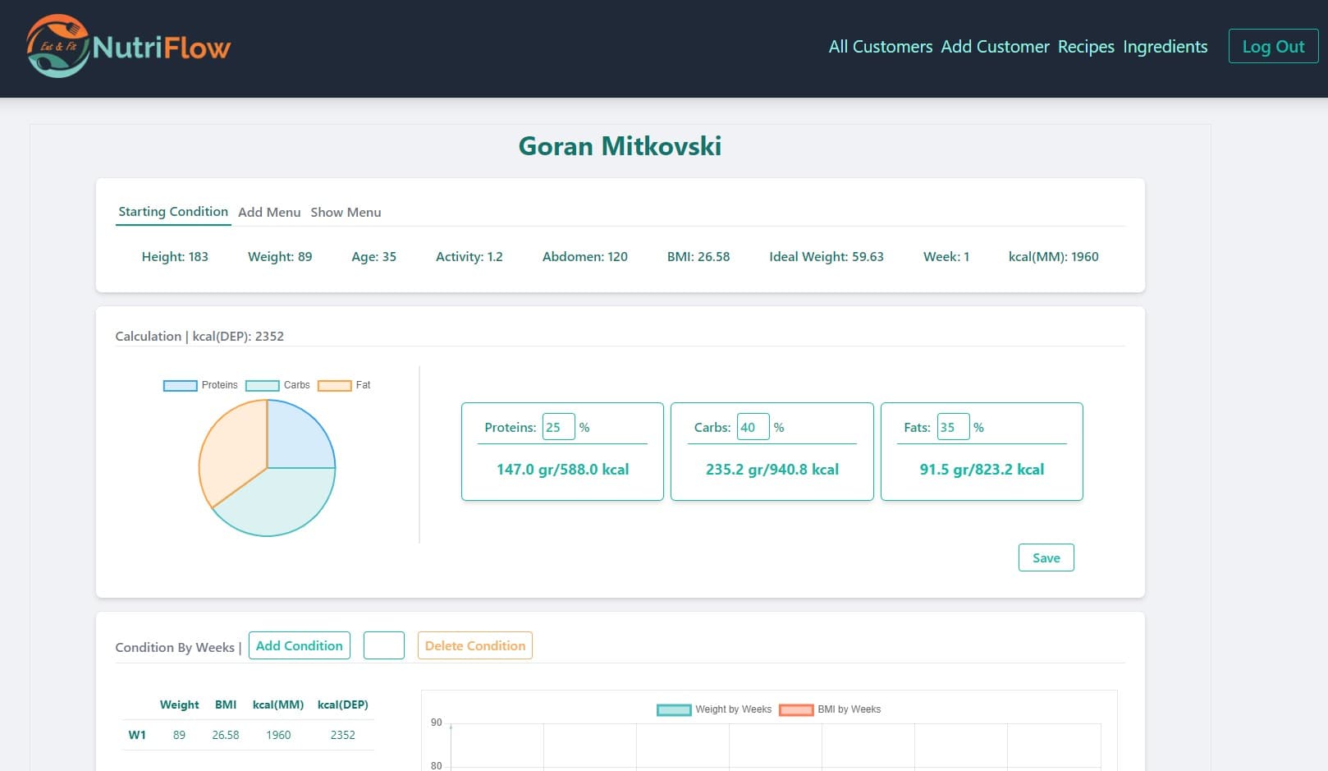Viewport: 1328px width, 771px height.
Task: Toggle Proteins legend swatch in pie chart
Action: tap(180, 385)
